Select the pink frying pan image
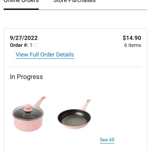Image resolution: width=151 pixels, height=151 pixels. click(x=74, y=114)
